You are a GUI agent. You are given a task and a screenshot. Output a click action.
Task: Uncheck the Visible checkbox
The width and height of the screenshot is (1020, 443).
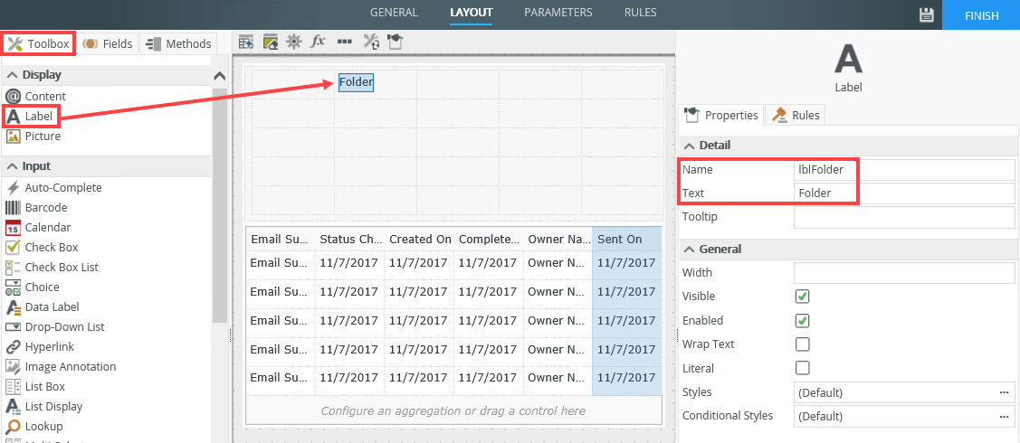coord(803,297)
